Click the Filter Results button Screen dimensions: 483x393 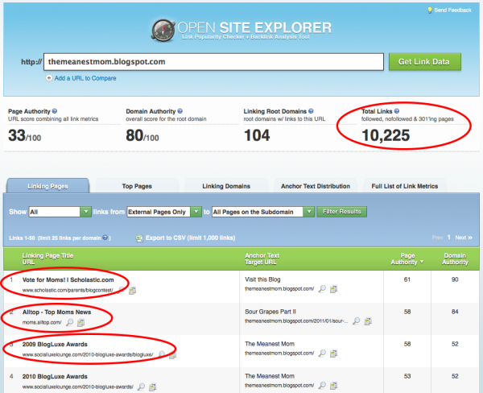tap(342, 212)
